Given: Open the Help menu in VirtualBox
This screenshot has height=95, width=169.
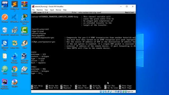Looking at the screenshot, I should click(x=65, y=10).
